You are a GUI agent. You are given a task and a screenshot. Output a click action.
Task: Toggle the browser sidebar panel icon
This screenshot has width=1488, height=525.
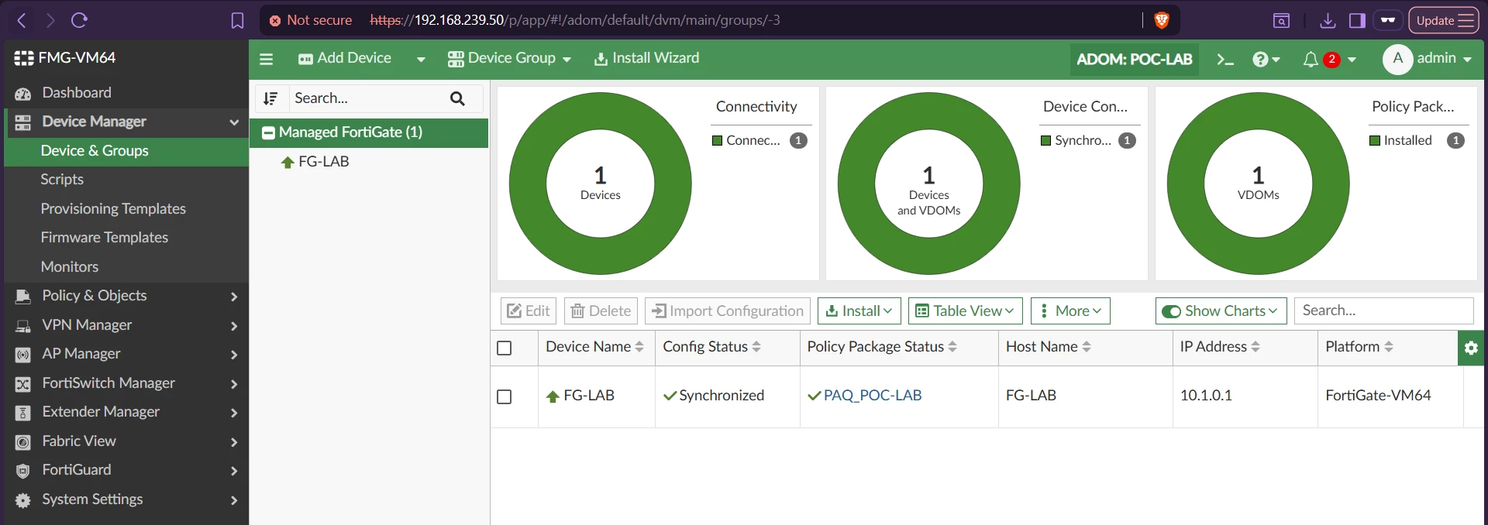(x=1357, y=21)
